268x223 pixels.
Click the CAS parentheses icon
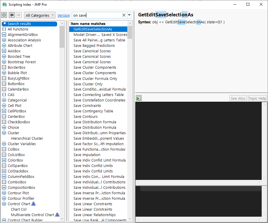click(x=4, y=95)
